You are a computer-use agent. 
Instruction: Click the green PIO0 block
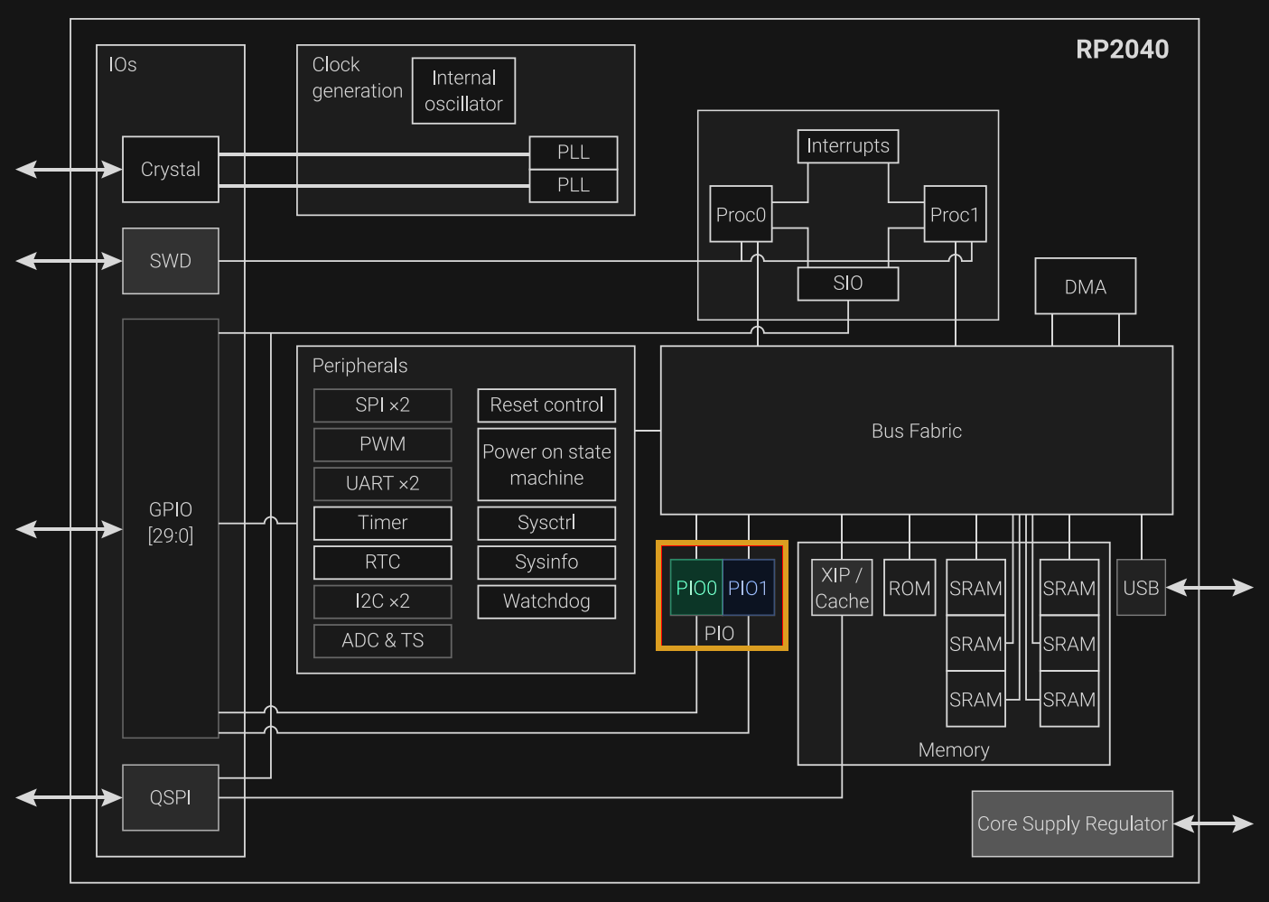(695, 588)
